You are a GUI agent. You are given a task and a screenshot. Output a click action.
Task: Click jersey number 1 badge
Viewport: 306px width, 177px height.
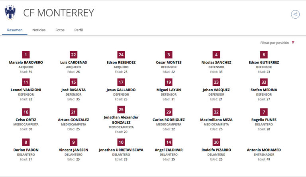[x=26, y=55]
